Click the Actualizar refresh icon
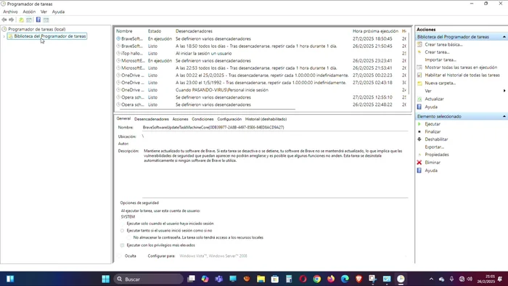 (419, 99)
